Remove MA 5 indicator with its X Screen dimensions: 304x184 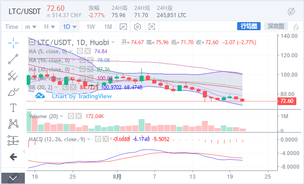88,51
